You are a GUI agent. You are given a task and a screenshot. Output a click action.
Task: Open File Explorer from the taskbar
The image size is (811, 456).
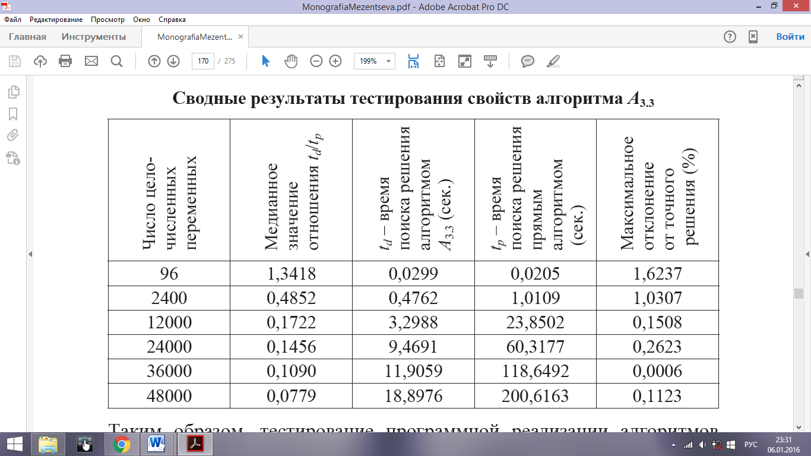coord(49,444)
